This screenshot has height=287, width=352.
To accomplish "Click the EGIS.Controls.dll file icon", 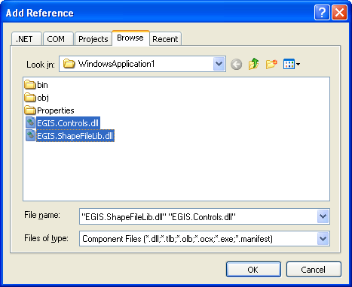I will tap(31, 122).
